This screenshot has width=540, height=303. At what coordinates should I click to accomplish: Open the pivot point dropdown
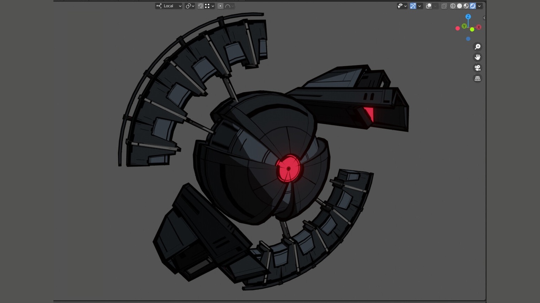(189, 6)
